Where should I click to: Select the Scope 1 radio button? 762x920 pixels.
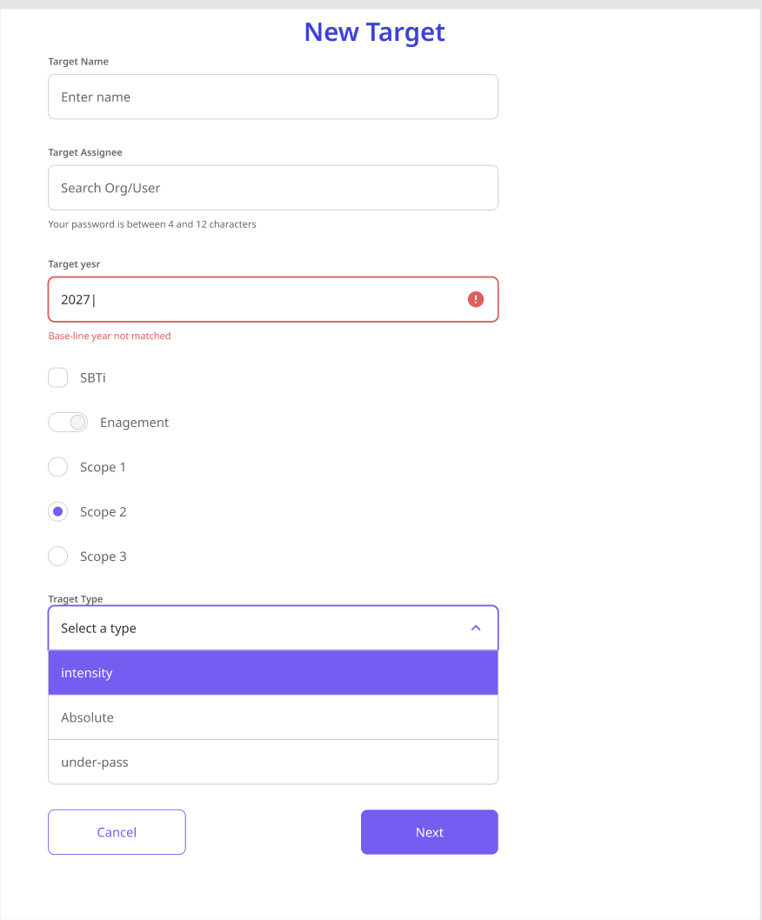[x=57, y=467]
